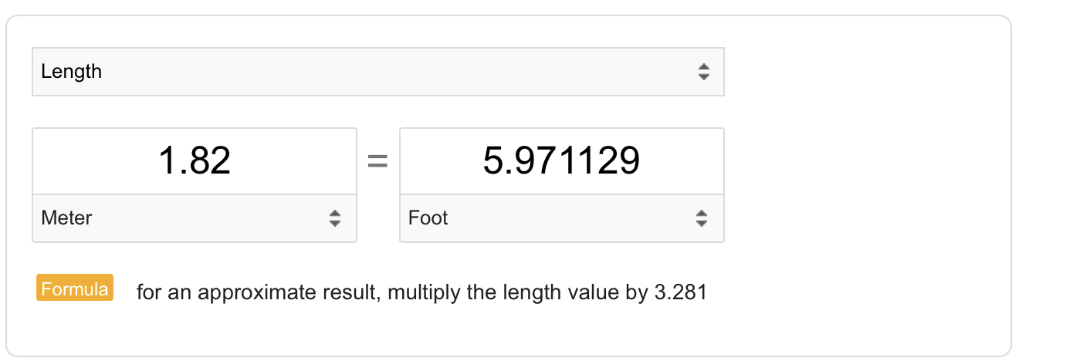1083x361 pixels.
Task: Click the Meter label text
Action: click(x=66, y=218)
